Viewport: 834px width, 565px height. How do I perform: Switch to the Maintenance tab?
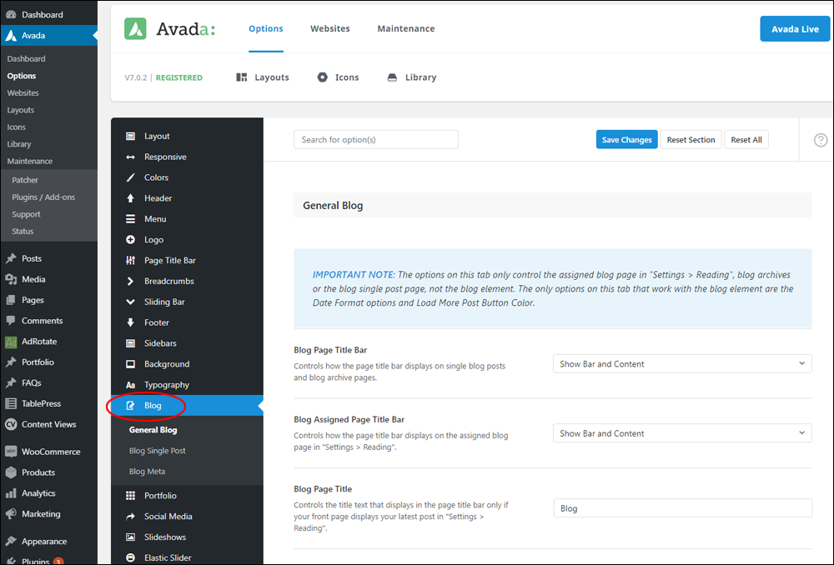[x=406, y=28]
